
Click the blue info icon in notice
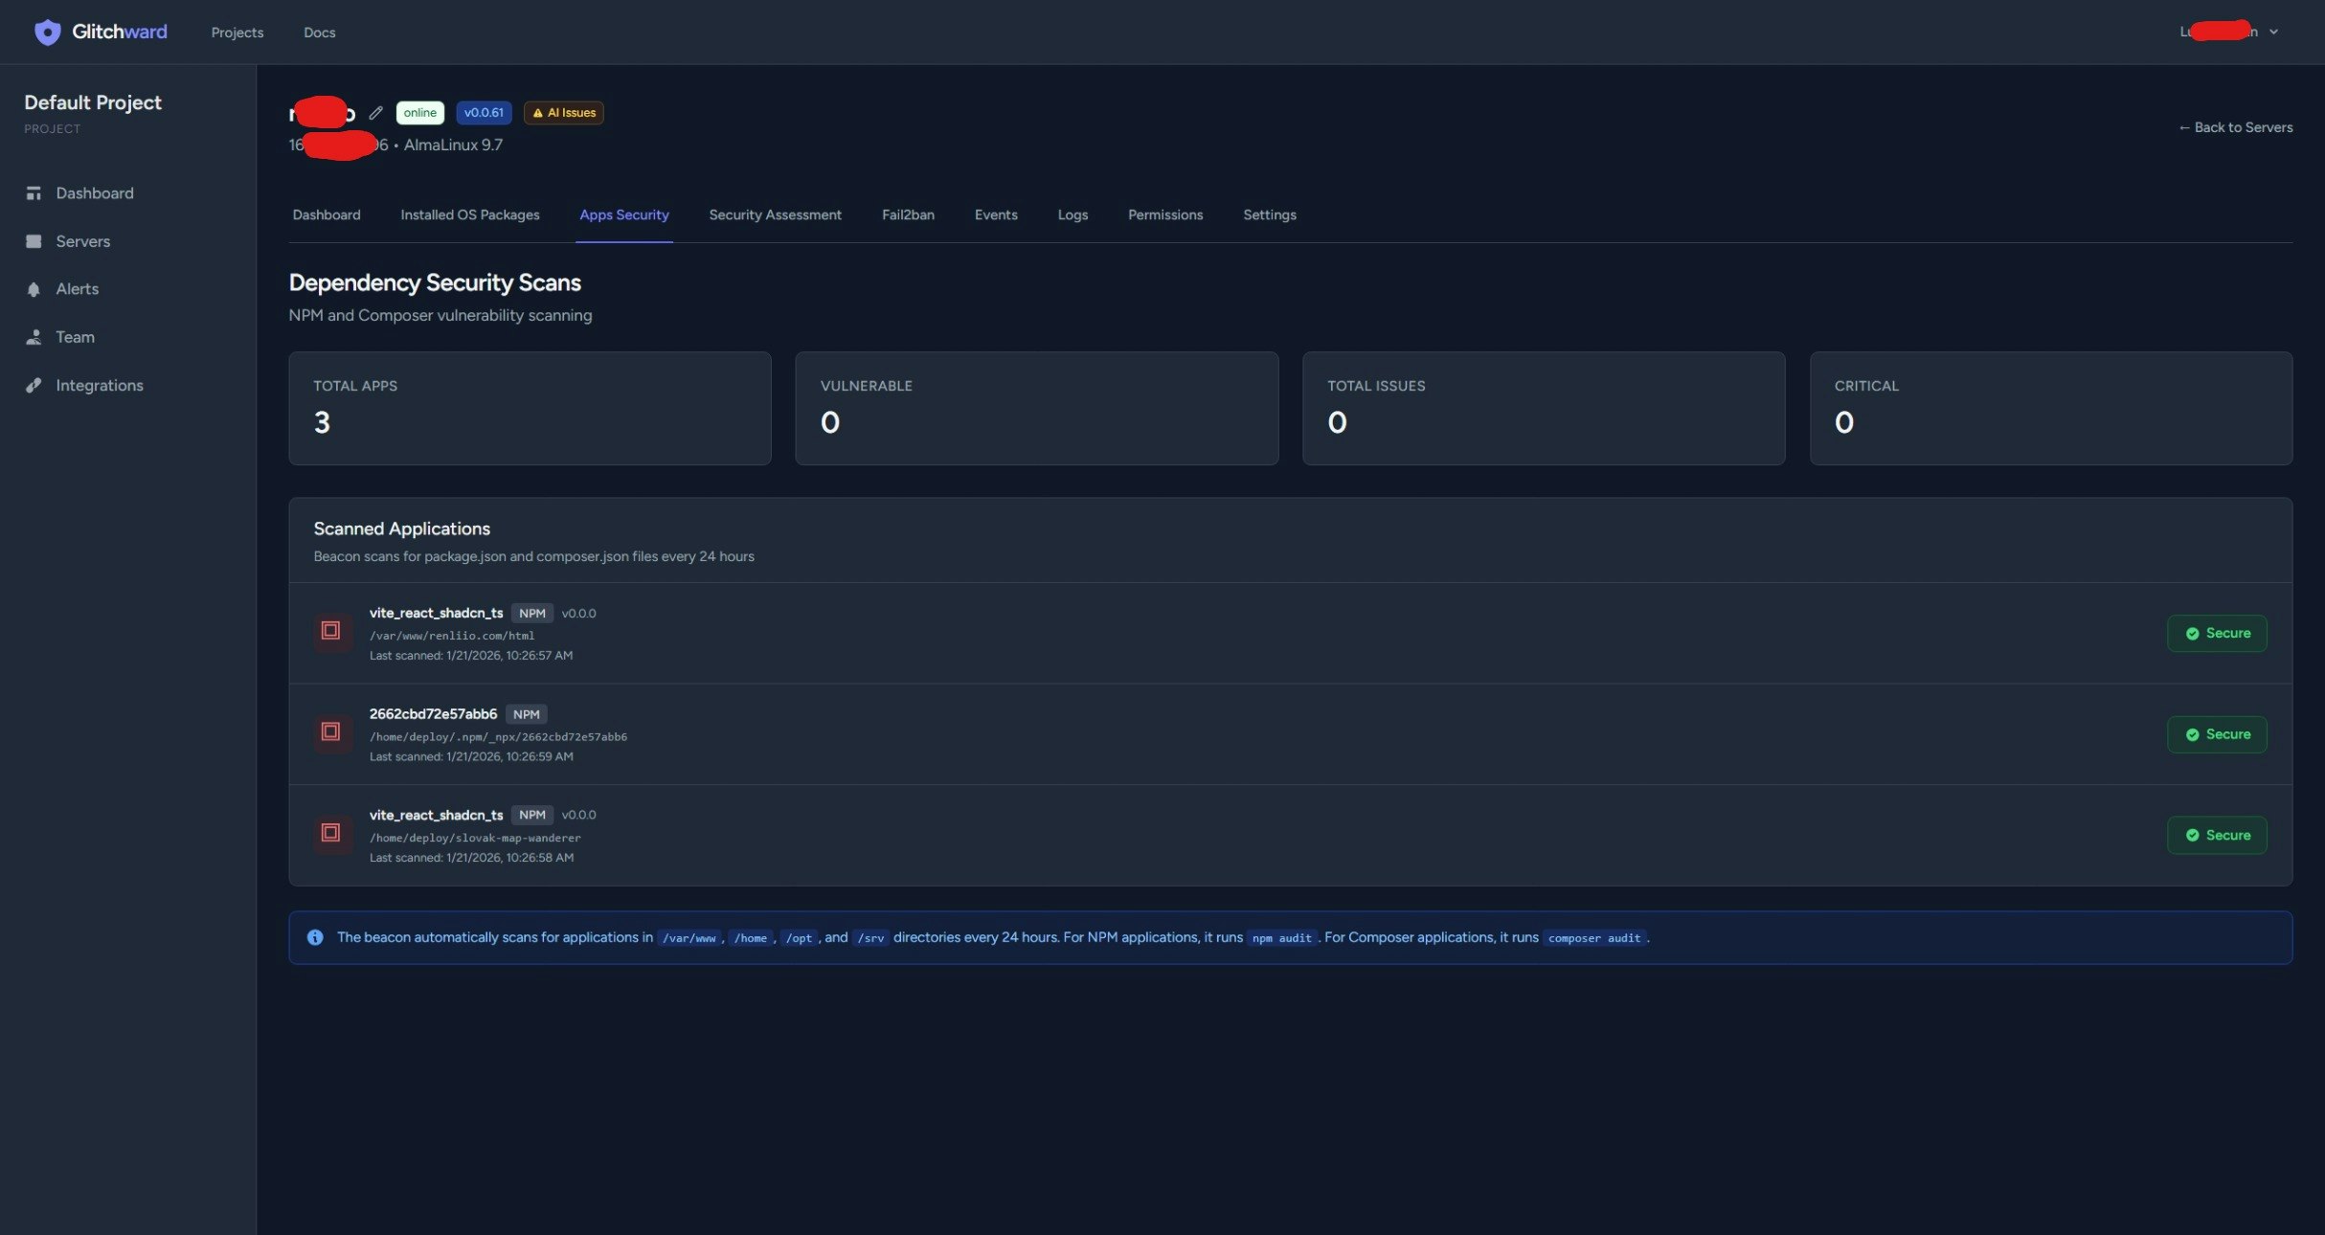pos(315,937)
